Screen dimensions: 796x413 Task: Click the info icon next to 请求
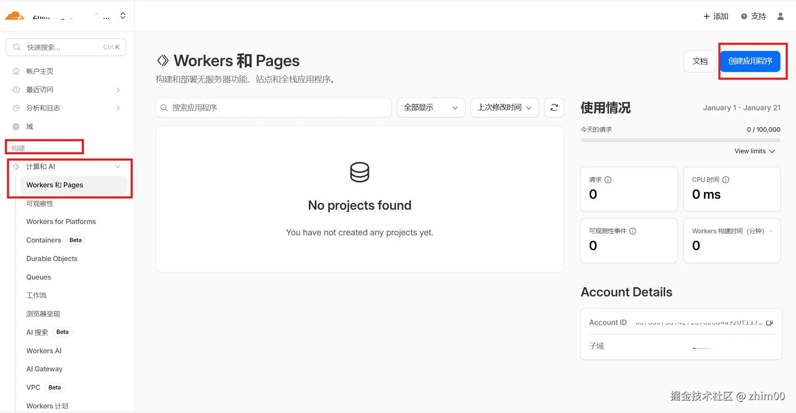(x=608, y=180)
